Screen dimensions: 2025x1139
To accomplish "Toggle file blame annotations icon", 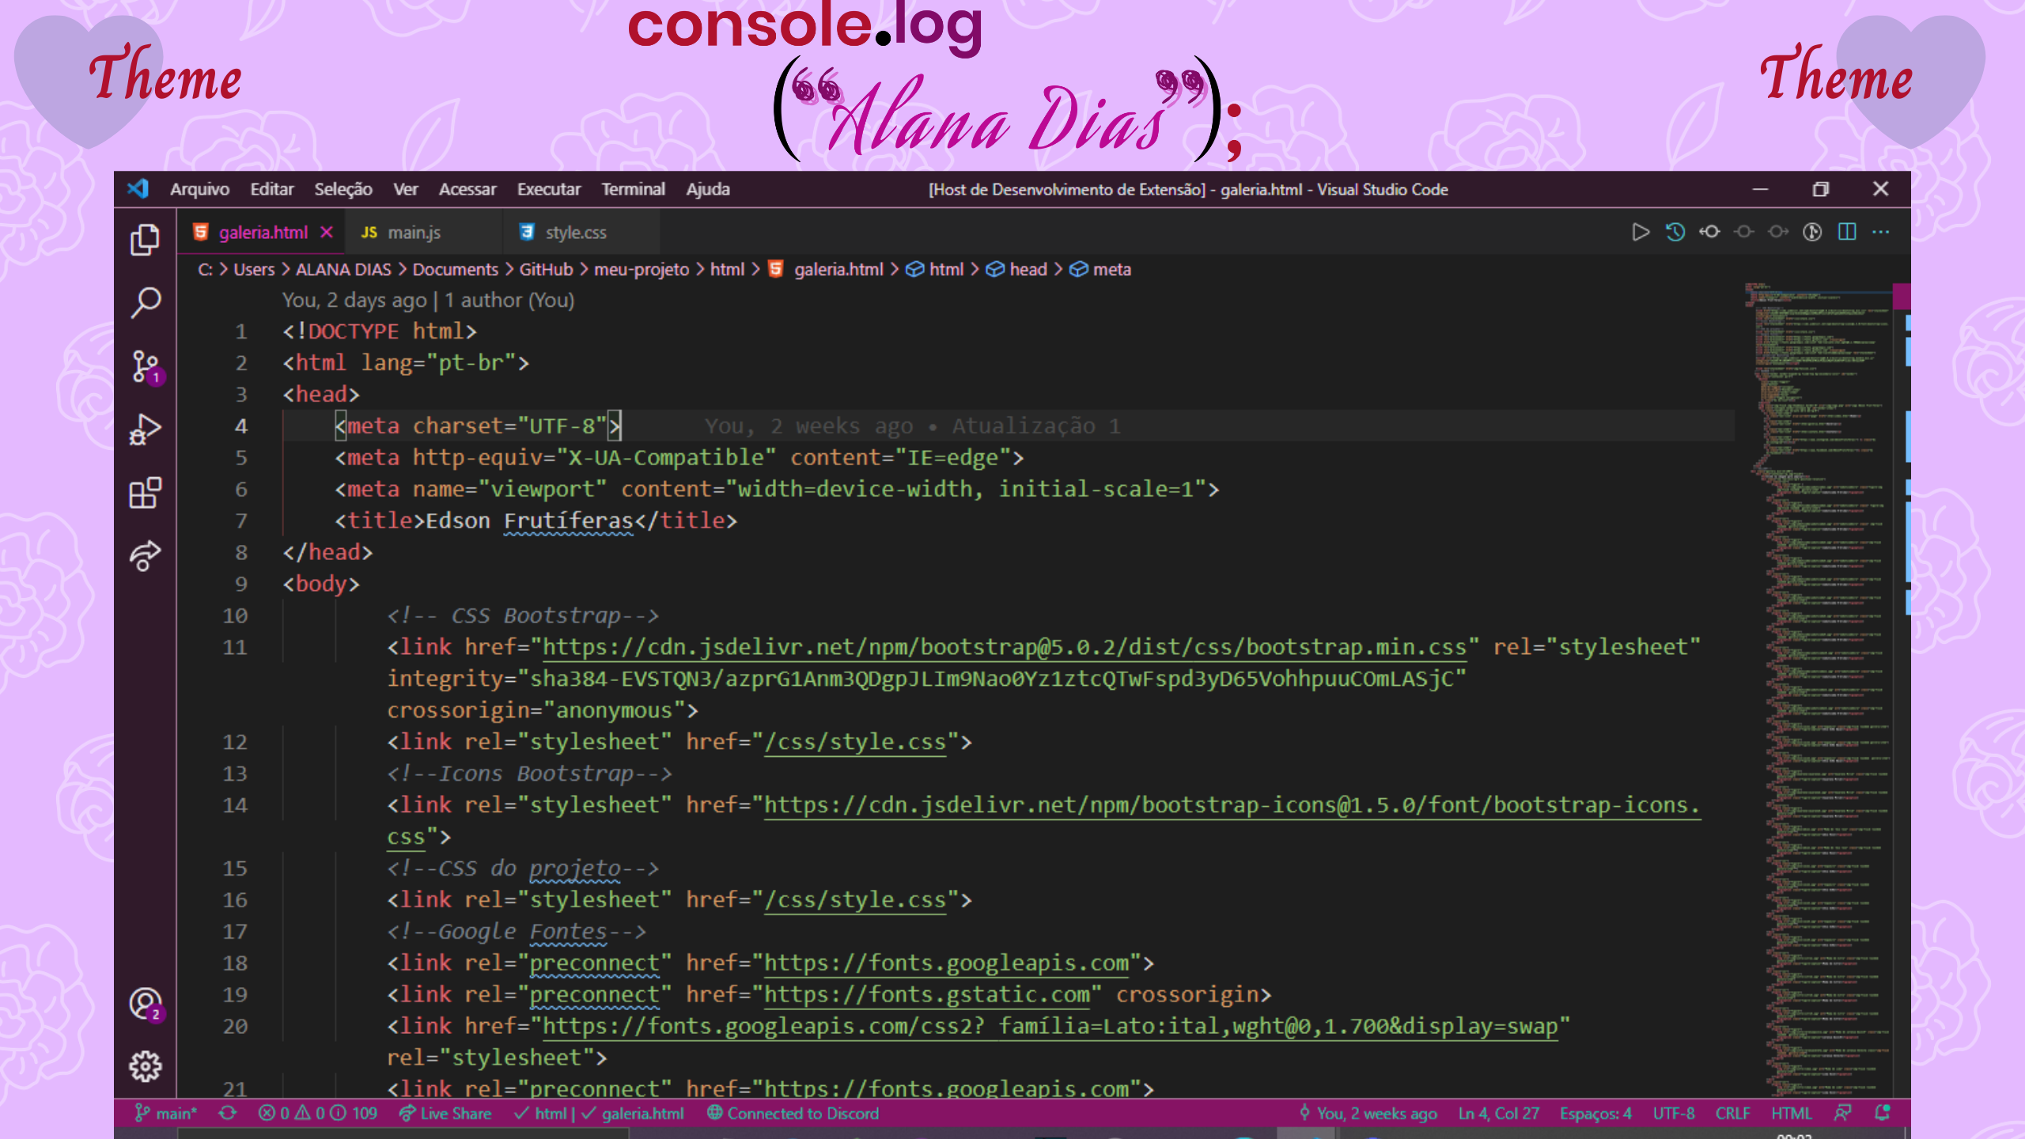I will coord(1812,232).
